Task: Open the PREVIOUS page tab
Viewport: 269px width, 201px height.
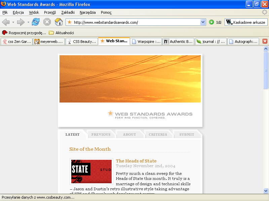Action: coord(101,135)
